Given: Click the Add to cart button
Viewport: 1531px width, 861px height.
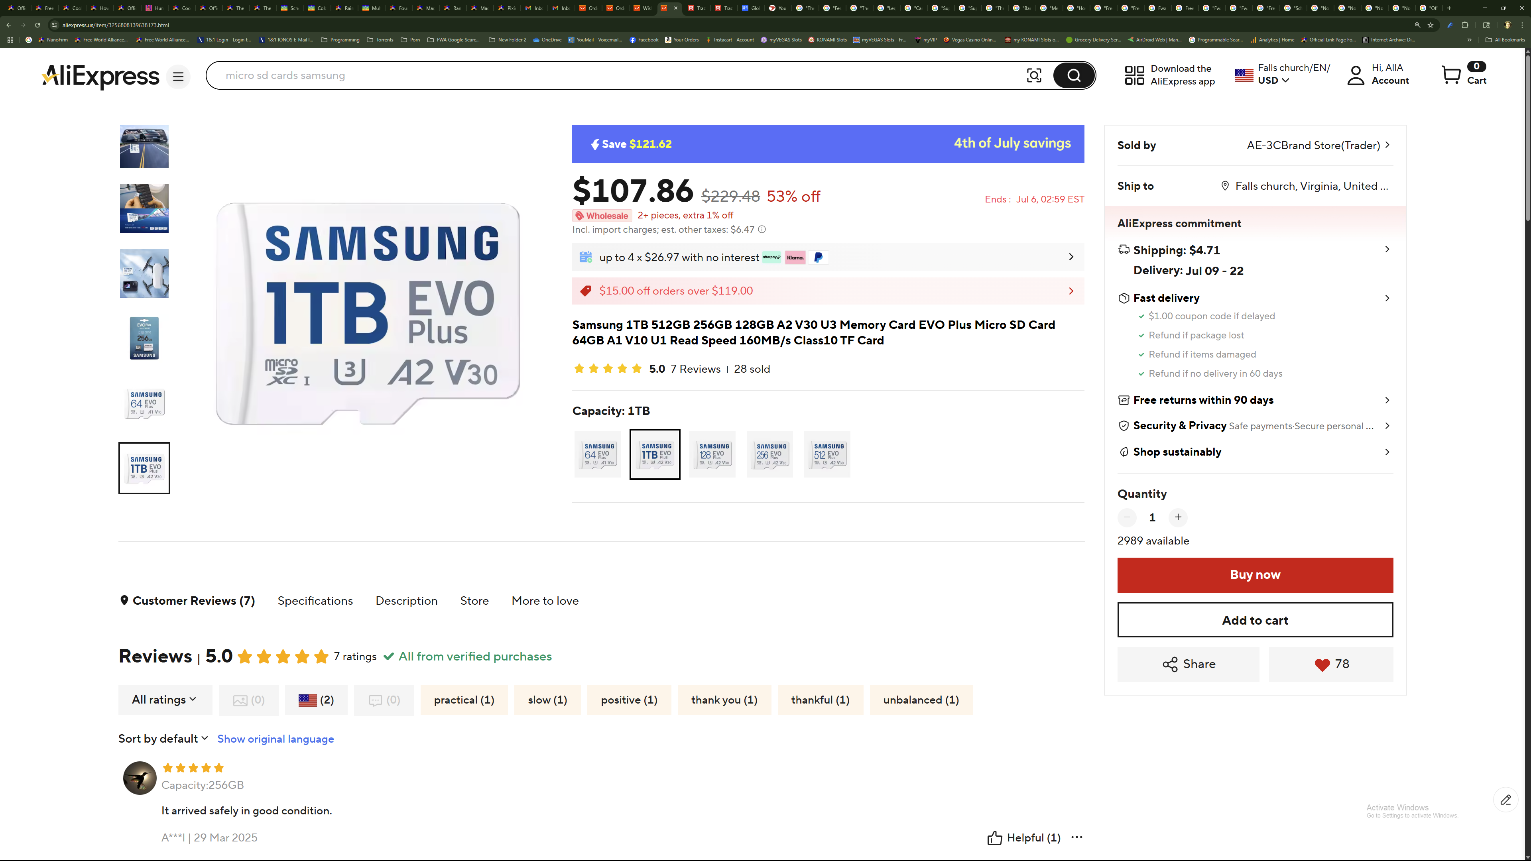Looking at the screenshot, I should (x=1255, y=620).
